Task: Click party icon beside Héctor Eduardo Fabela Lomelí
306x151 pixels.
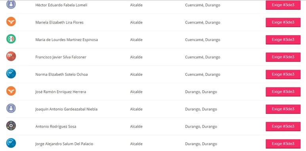Action: pyautogui.click(x=11, y=4)
